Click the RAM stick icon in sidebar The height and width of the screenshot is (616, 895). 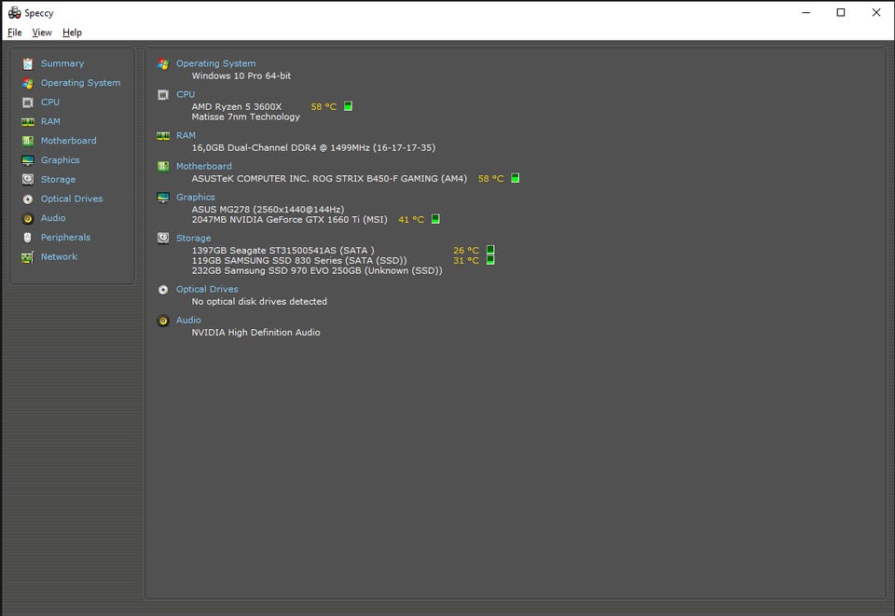pyautogui.click(x=27, y=121)
